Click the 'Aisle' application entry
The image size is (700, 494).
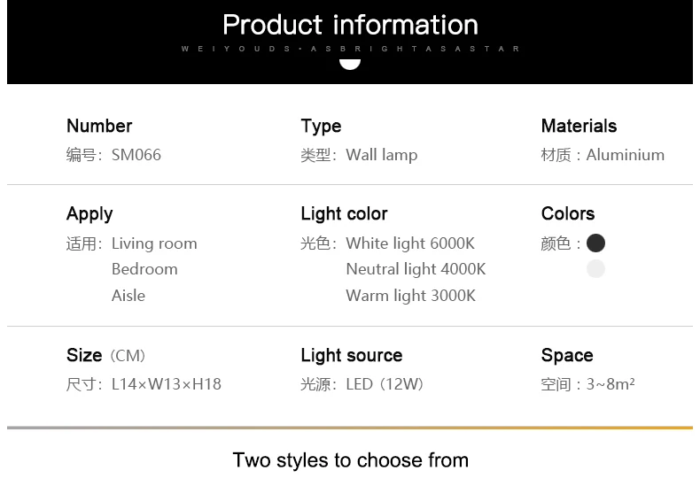(x=128, y=296)
